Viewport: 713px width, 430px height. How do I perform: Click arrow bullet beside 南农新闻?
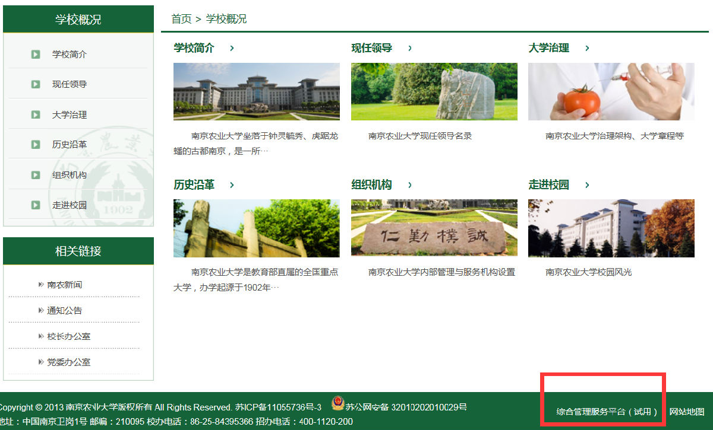click(40, 285)
